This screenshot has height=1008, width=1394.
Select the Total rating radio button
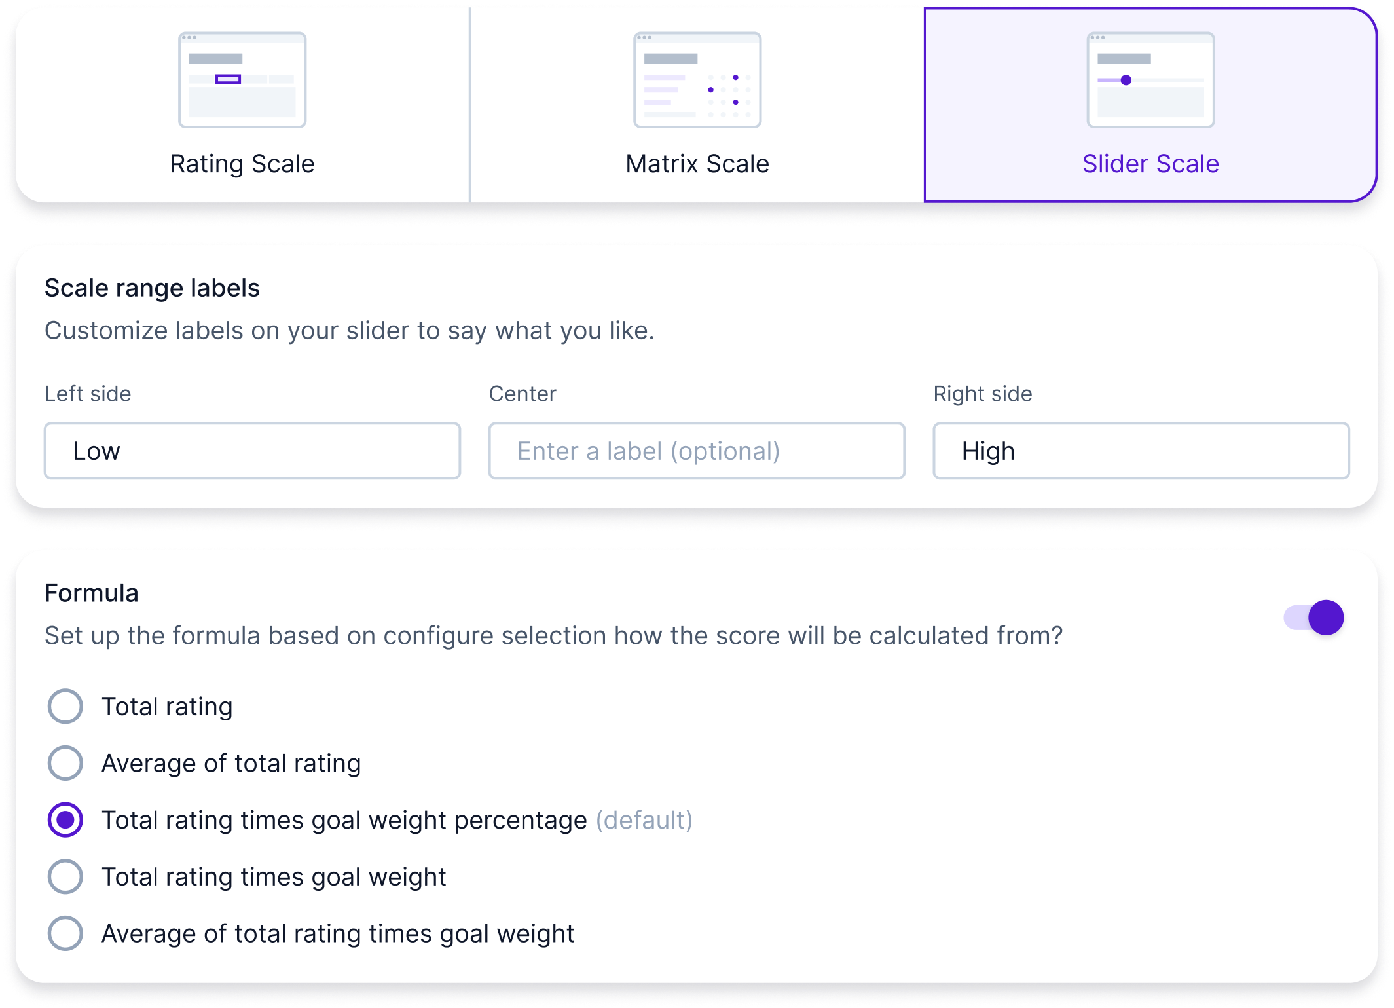(x=65, y=707)
